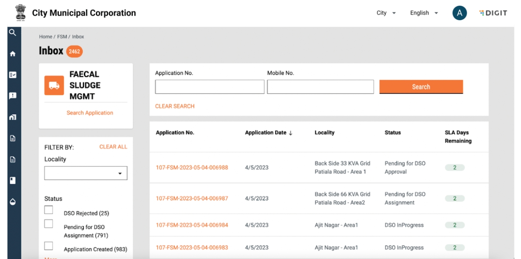This screenshot has width=521, height=259.
Task: Check the DSO Rejected (25) filter
Action: (x=49, y=210)
